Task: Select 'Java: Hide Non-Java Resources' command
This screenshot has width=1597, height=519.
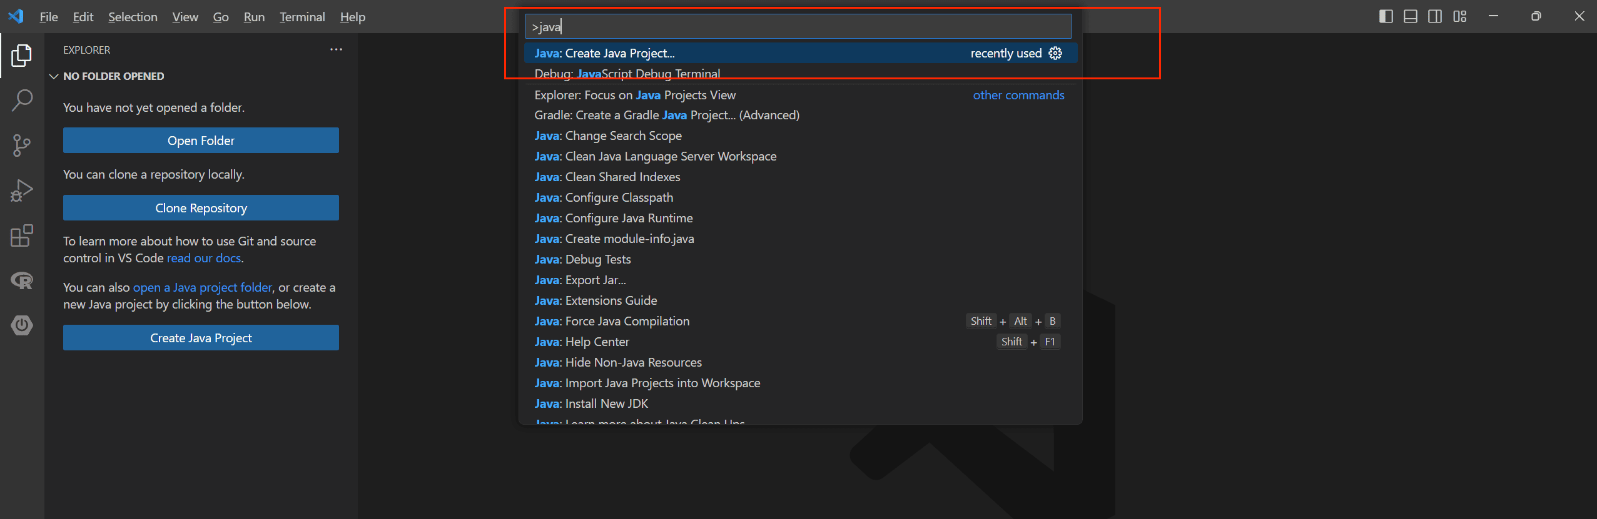Action: point(801,362)
